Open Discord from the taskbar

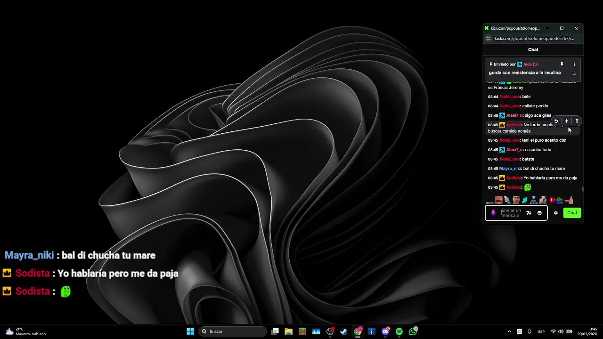[385, 331]
